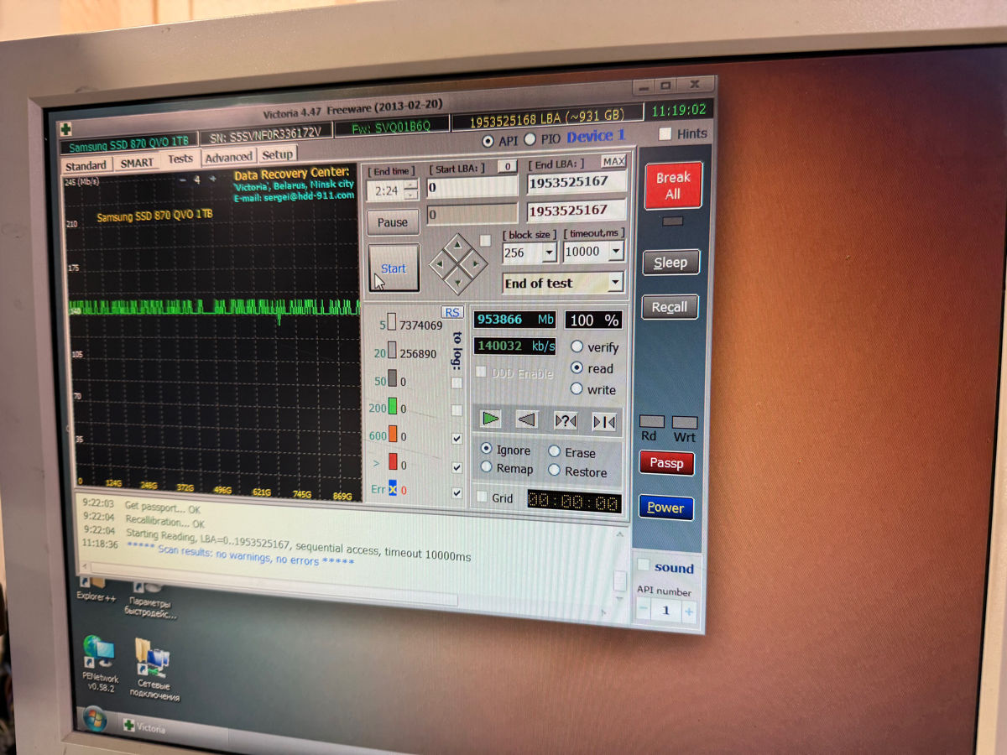This screenshot has height=755, width=1007.
Task: Click the green forward play scan icon
Action: point(491,418)
